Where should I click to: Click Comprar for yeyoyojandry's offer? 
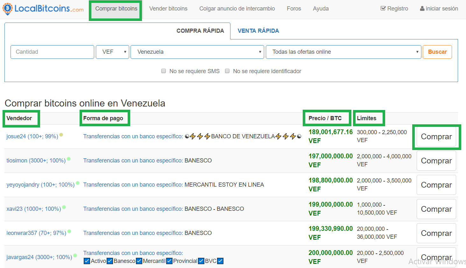tap(436, 185)
